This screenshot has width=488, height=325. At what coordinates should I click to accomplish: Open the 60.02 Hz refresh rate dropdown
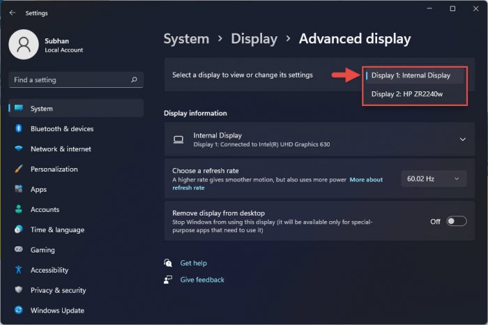pos(433,179)
